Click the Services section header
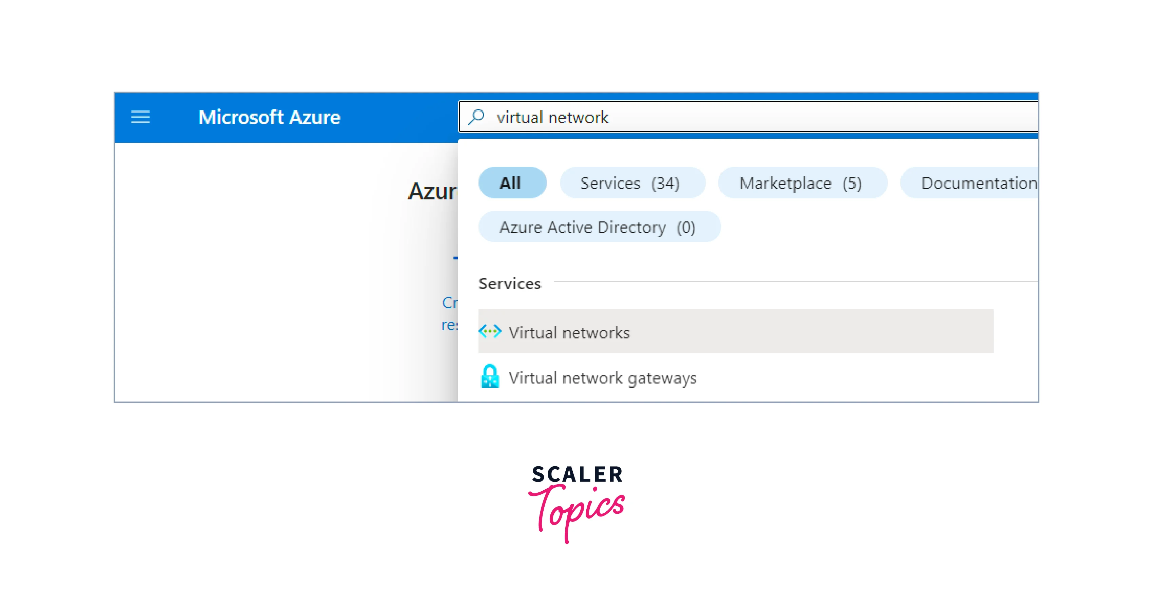 click(509, 284)
